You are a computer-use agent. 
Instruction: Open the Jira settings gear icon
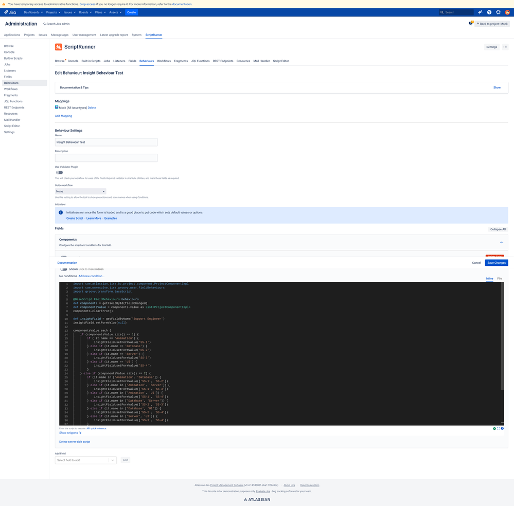point(498,12)
